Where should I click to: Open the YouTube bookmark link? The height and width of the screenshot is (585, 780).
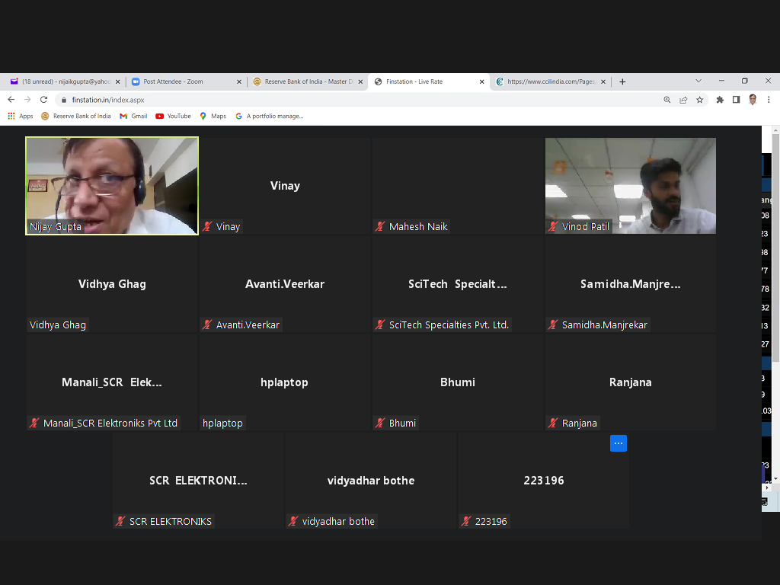[173, 117]
